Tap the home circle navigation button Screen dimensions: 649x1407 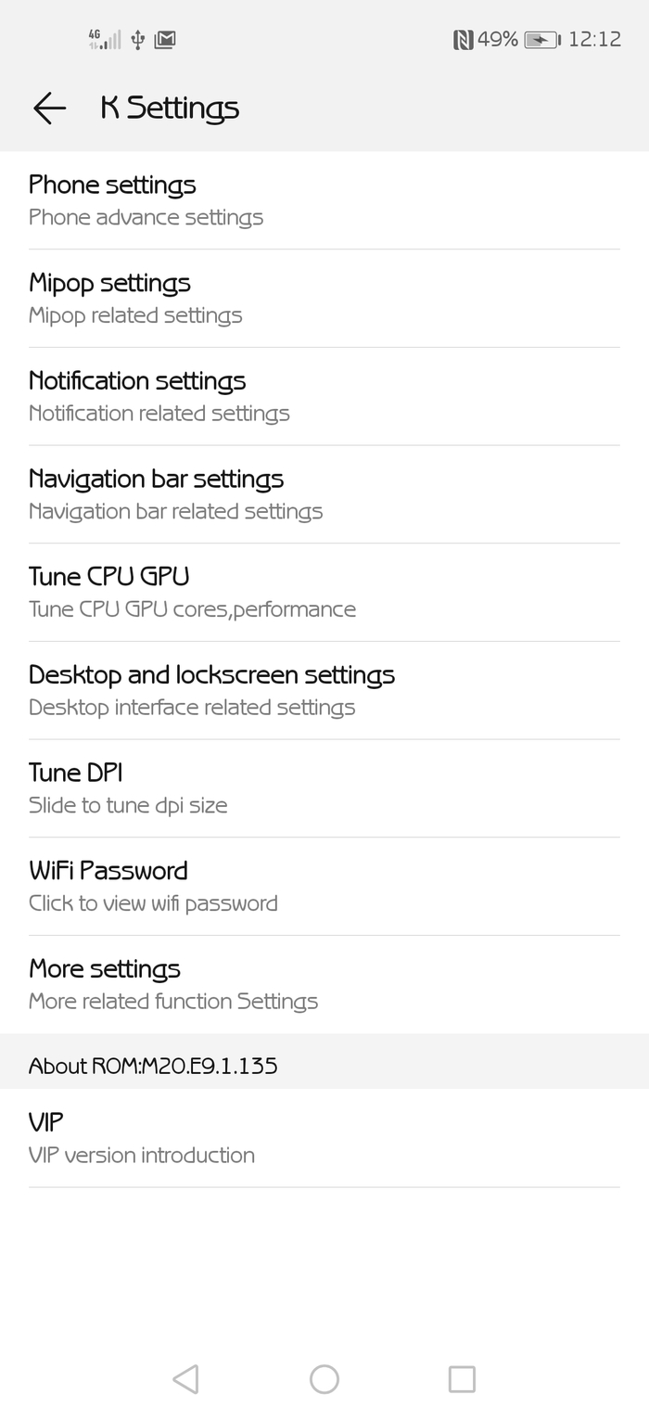tap(324, 1379)
